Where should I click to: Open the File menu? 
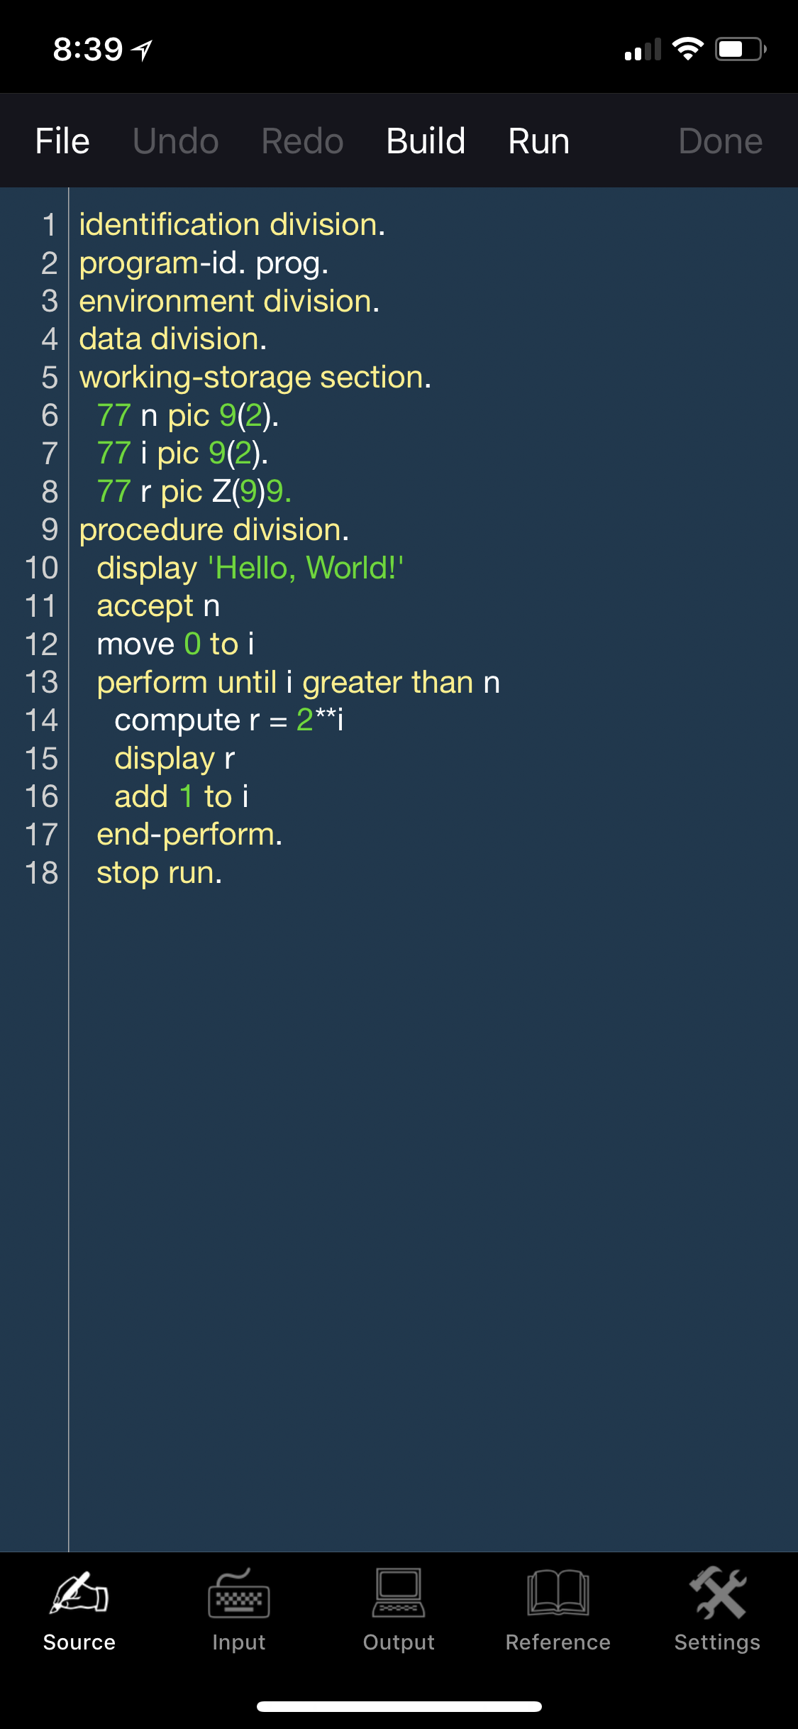[x=62, y=141]
